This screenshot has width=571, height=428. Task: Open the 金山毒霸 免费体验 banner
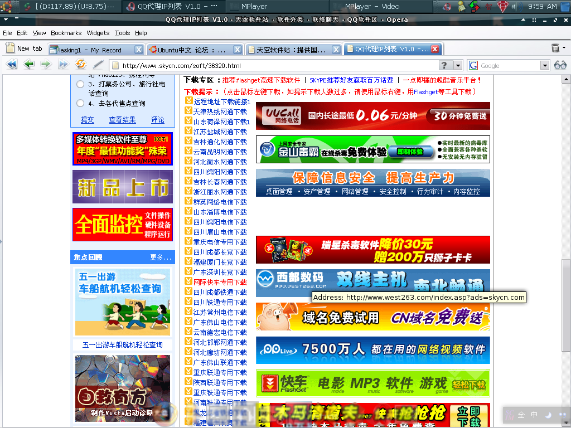[x=373, y=149]
